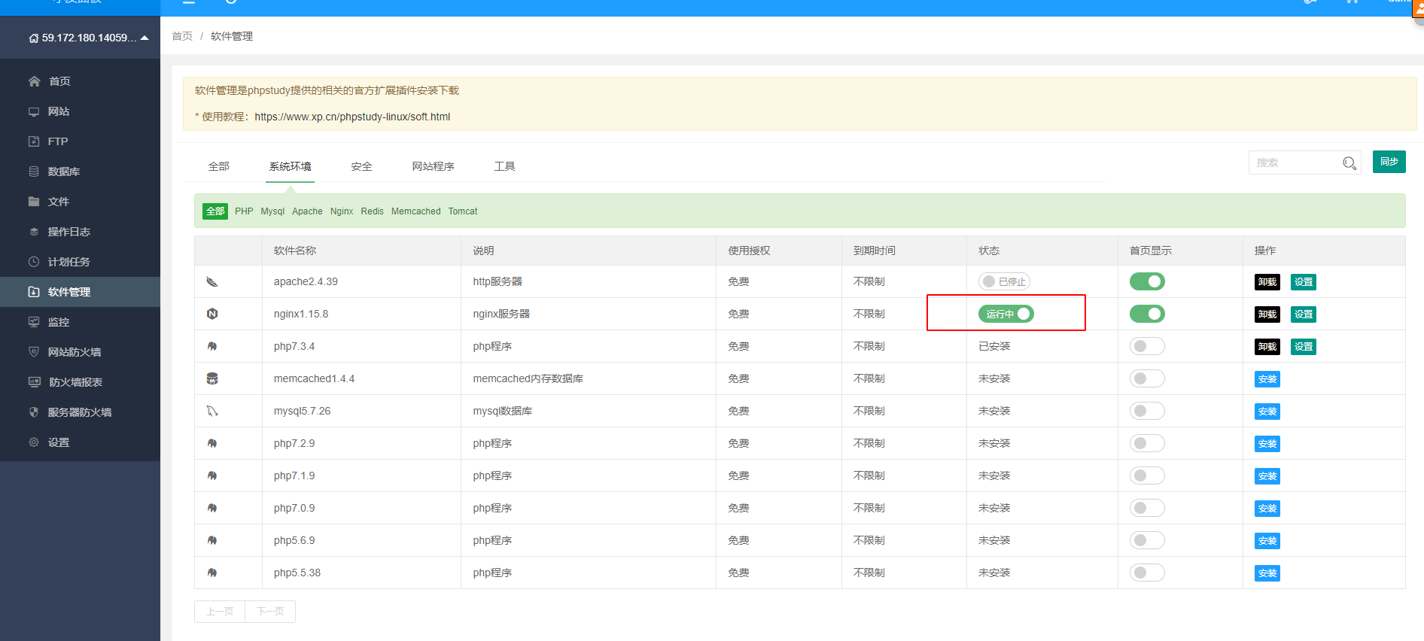Enable 首页显示 for mysql5.7.26
The height and width of the screenshot is (641, 1424).
(x=1147, y=411)
